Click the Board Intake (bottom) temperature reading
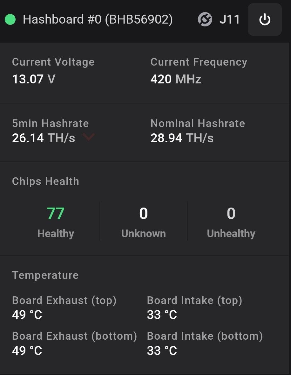The height and width of the screenshot is (375, 291). coord(162,350)
